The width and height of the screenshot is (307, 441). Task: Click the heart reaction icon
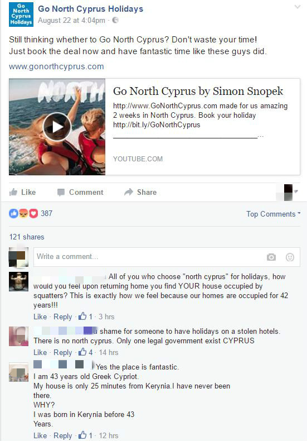[x=33, y=214]
